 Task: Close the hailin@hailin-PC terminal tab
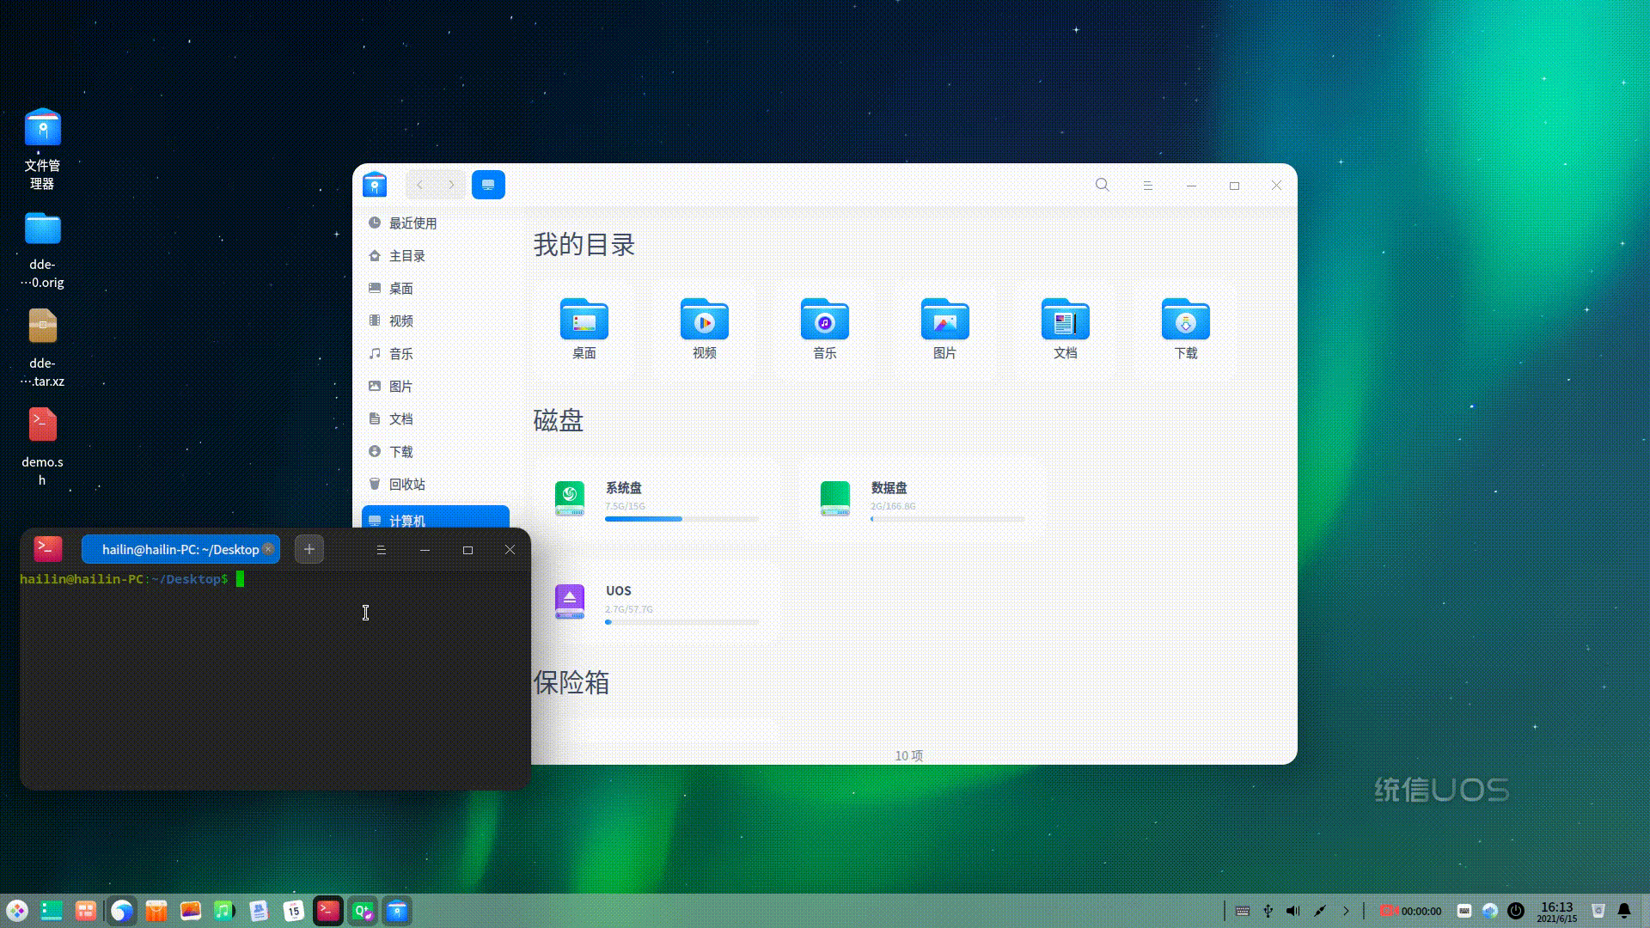[268, 549]
